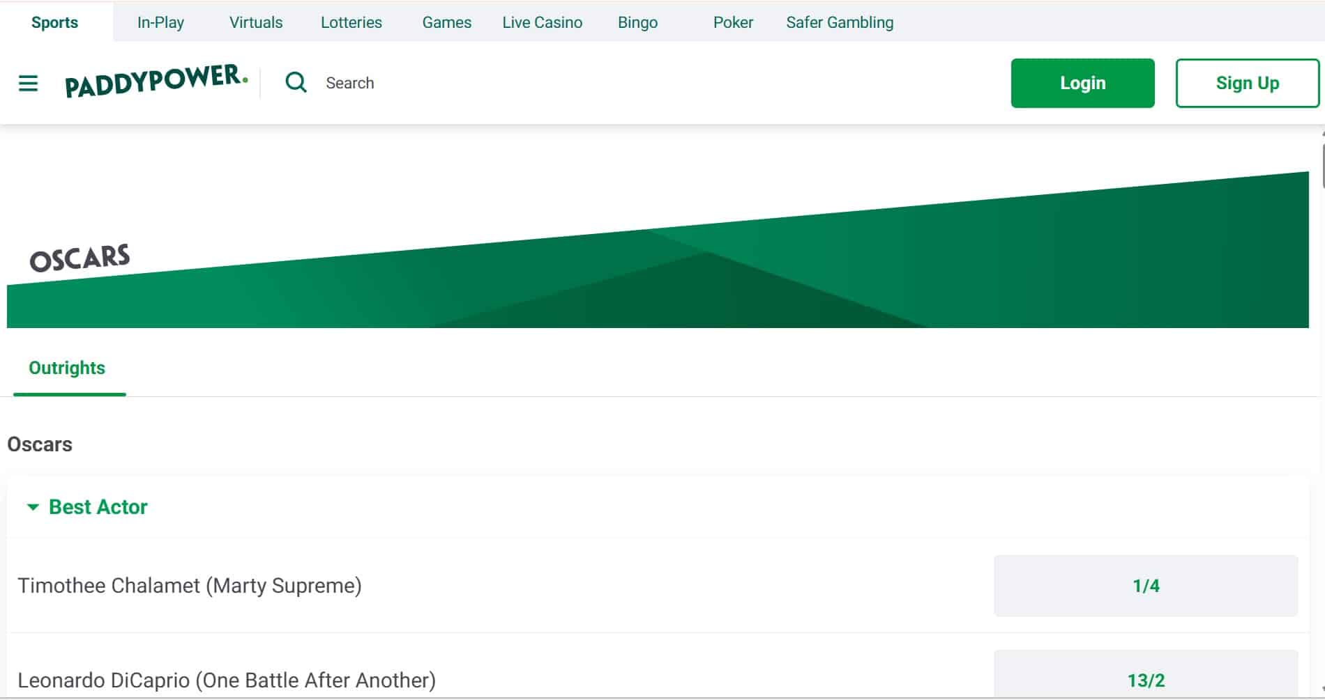Bet on Timothee Chalamet at 1/4 odds

[x=1145, y=586]
